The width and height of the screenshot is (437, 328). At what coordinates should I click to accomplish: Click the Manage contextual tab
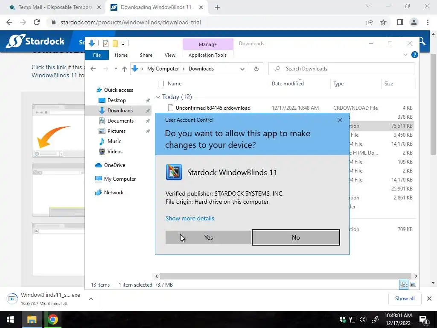208,44
